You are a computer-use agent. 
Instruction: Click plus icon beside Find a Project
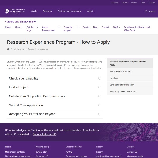[x=100, y=87]
